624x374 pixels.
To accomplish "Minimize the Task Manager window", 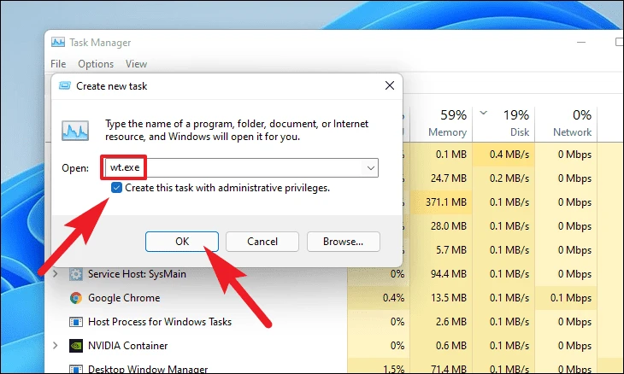I will [581, 42].
